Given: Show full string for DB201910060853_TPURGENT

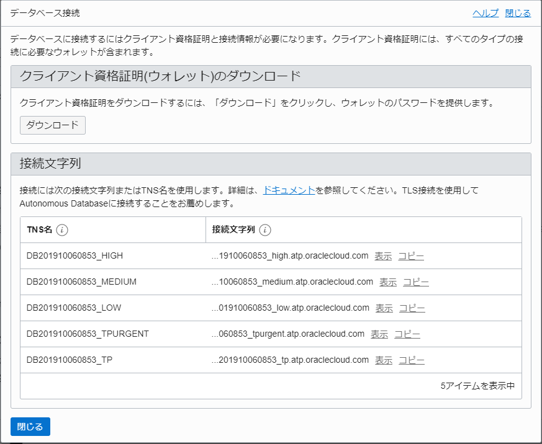Looking at the screenshot, I should click(x=379, y=334).
